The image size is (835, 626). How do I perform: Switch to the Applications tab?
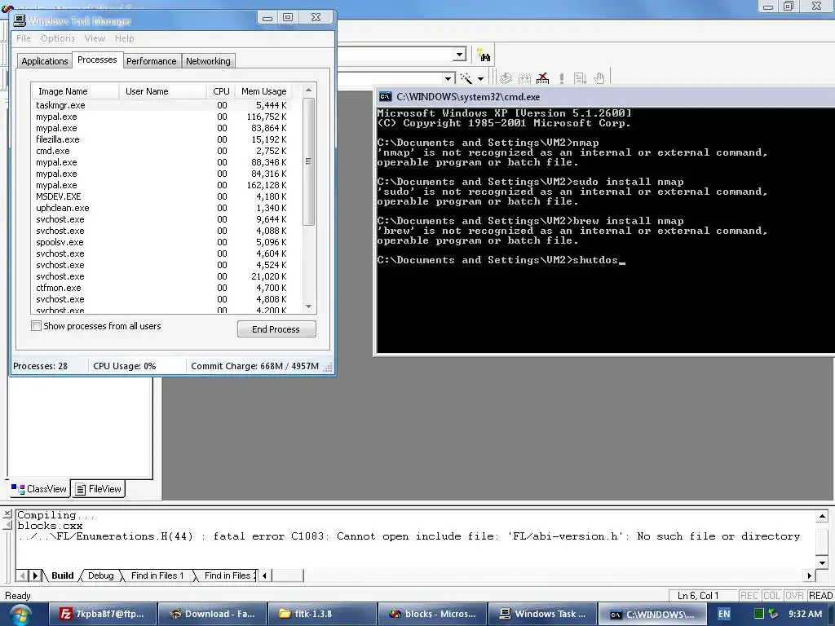(x=45, y=61)
